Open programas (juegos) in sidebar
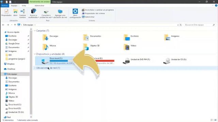The image size is (218, 122). pos(17,59)
